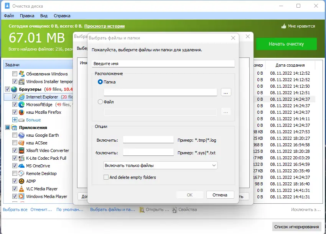Click the Disk Cleanup app icon in title bar
This screenshot has height=234, width=326.
[7, 6]
